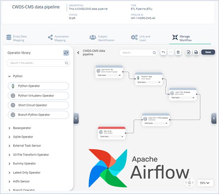Collapse the Python operator group
Image resolution: width=219 pixels, height=194 pixels.
[10, 76]
